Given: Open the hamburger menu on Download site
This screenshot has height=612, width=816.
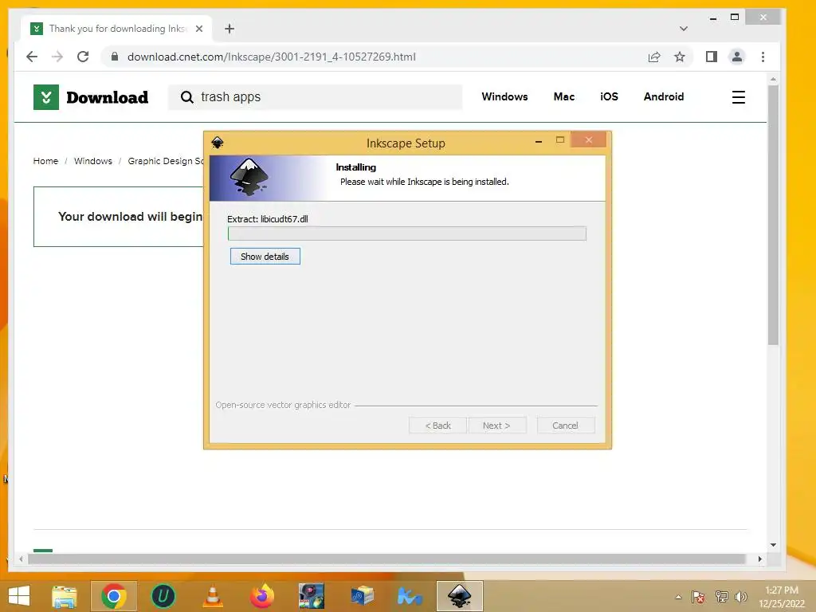Looking at the screenshot, I should 739,97.
